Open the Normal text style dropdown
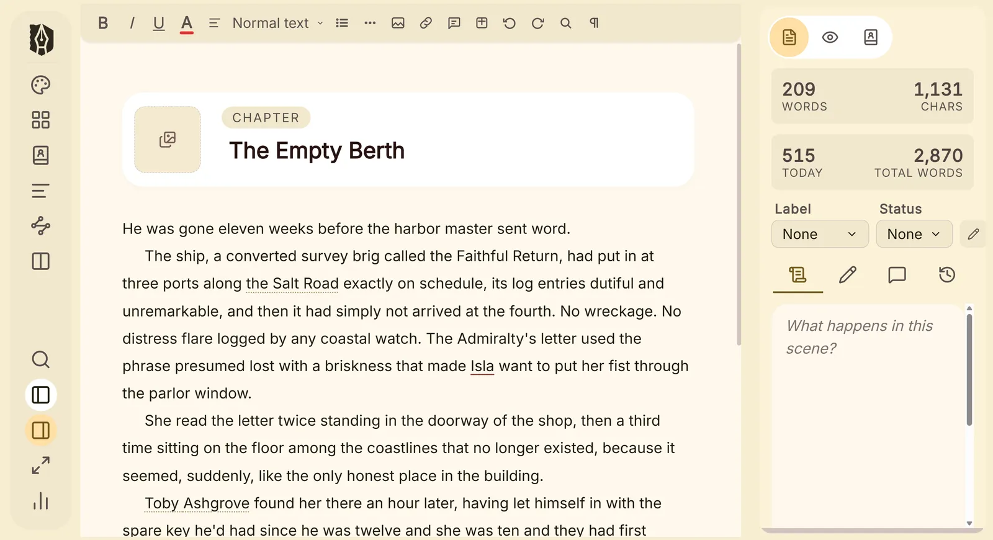The image size is (993, 540). [x=278, y=23]
